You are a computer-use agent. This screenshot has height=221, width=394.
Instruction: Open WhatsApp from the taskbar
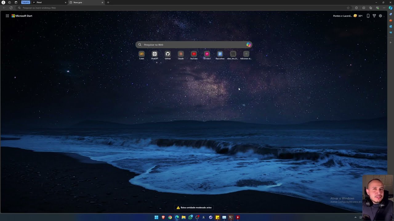click(x=190, y=217)
